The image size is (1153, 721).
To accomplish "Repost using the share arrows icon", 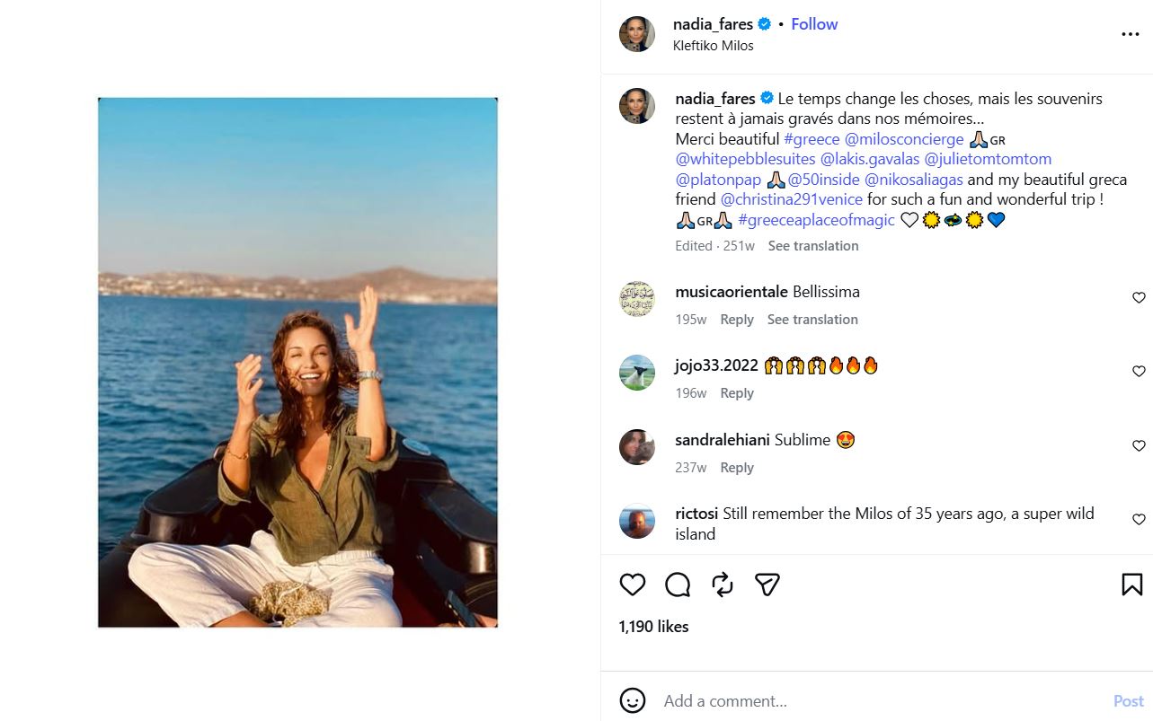I will pos(721,584).
